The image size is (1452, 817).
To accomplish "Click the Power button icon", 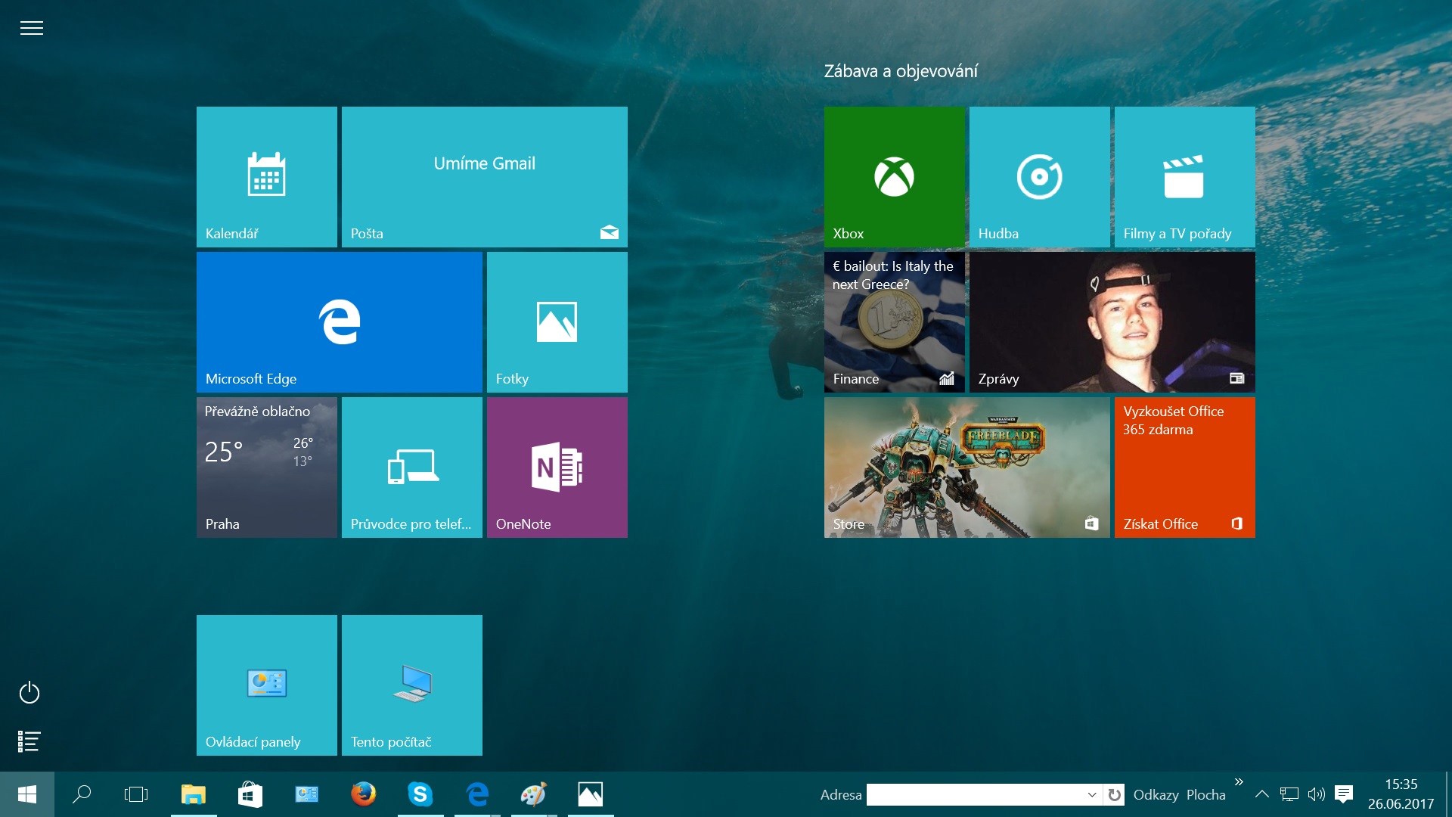I will [x=29, y=692].
